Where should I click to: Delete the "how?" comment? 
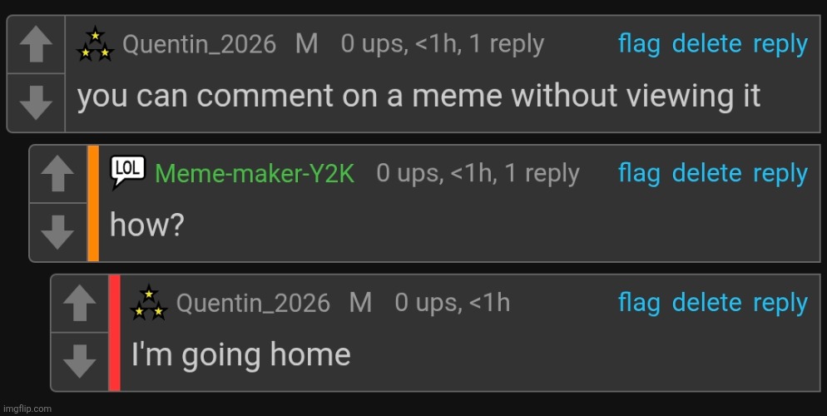tap(706, 173)
